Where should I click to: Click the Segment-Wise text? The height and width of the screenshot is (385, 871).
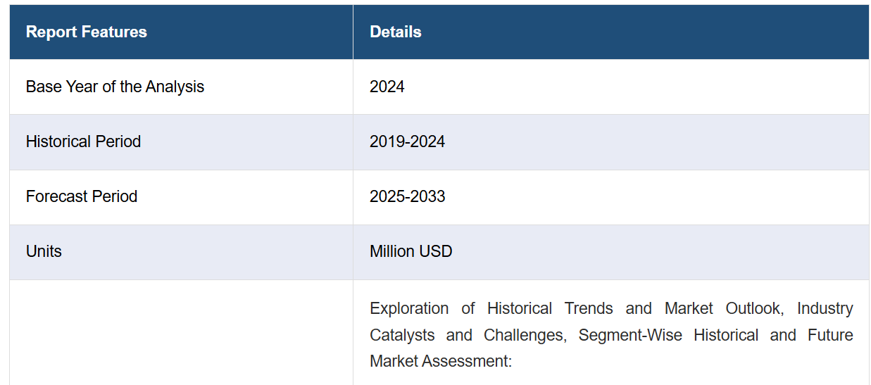pos(630,335)
